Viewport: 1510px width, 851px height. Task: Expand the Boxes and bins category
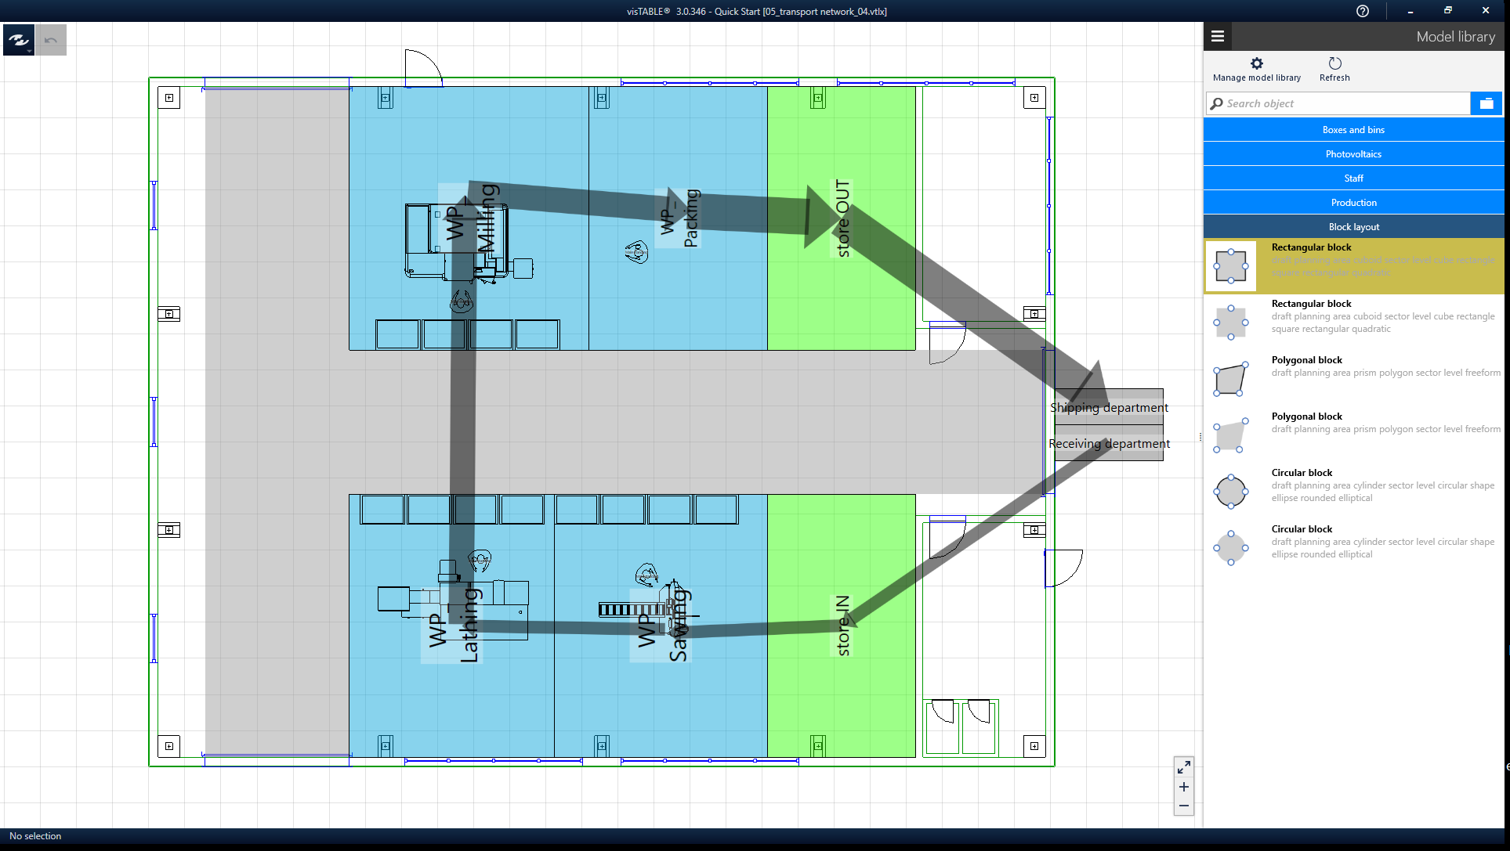pos(1353,130)
